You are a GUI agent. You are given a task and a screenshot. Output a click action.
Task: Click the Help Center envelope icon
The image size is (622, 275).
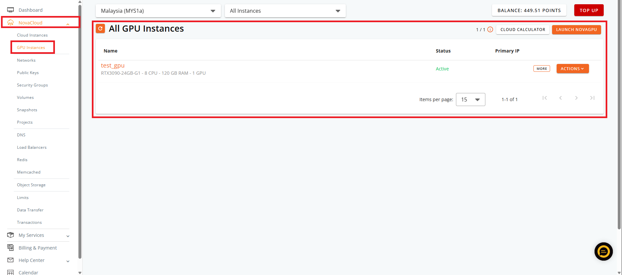coord(10,260)
